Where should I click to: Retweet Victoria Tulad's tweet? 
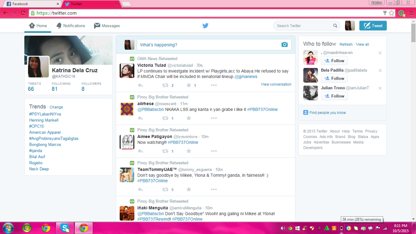point(165,85)
